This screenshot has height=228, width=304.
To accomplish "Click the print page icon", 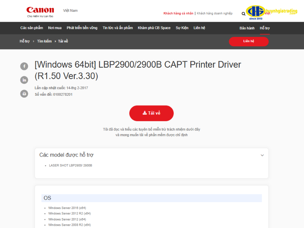I will pos(24,93).
